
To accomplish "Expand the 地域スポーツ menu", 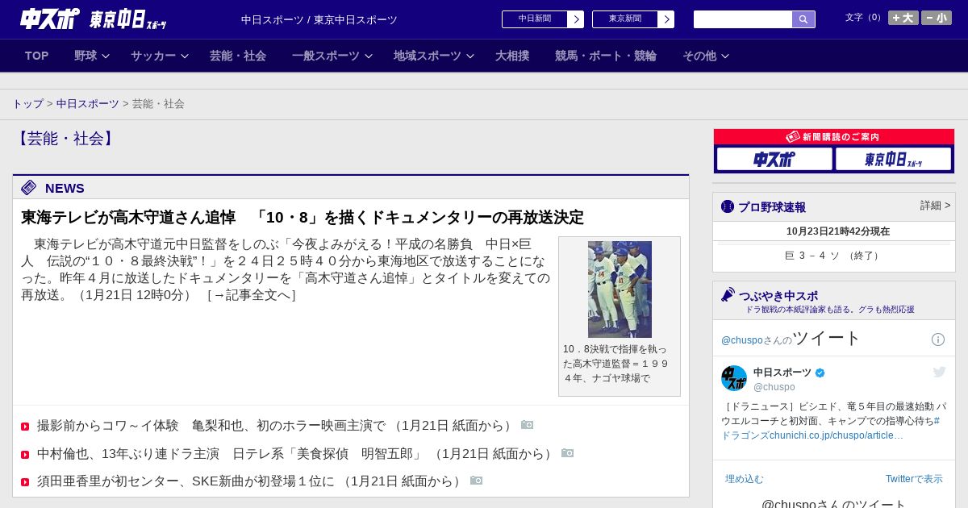I will coord(434,56).
